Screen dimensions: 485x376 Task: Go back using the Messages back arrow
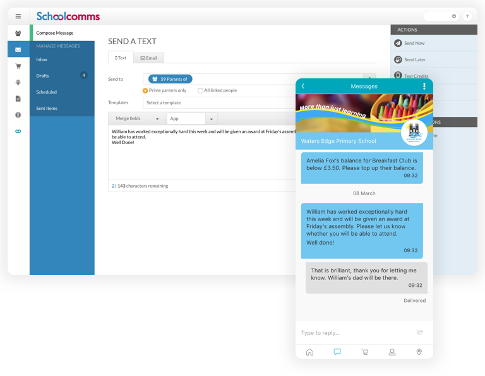303,86
